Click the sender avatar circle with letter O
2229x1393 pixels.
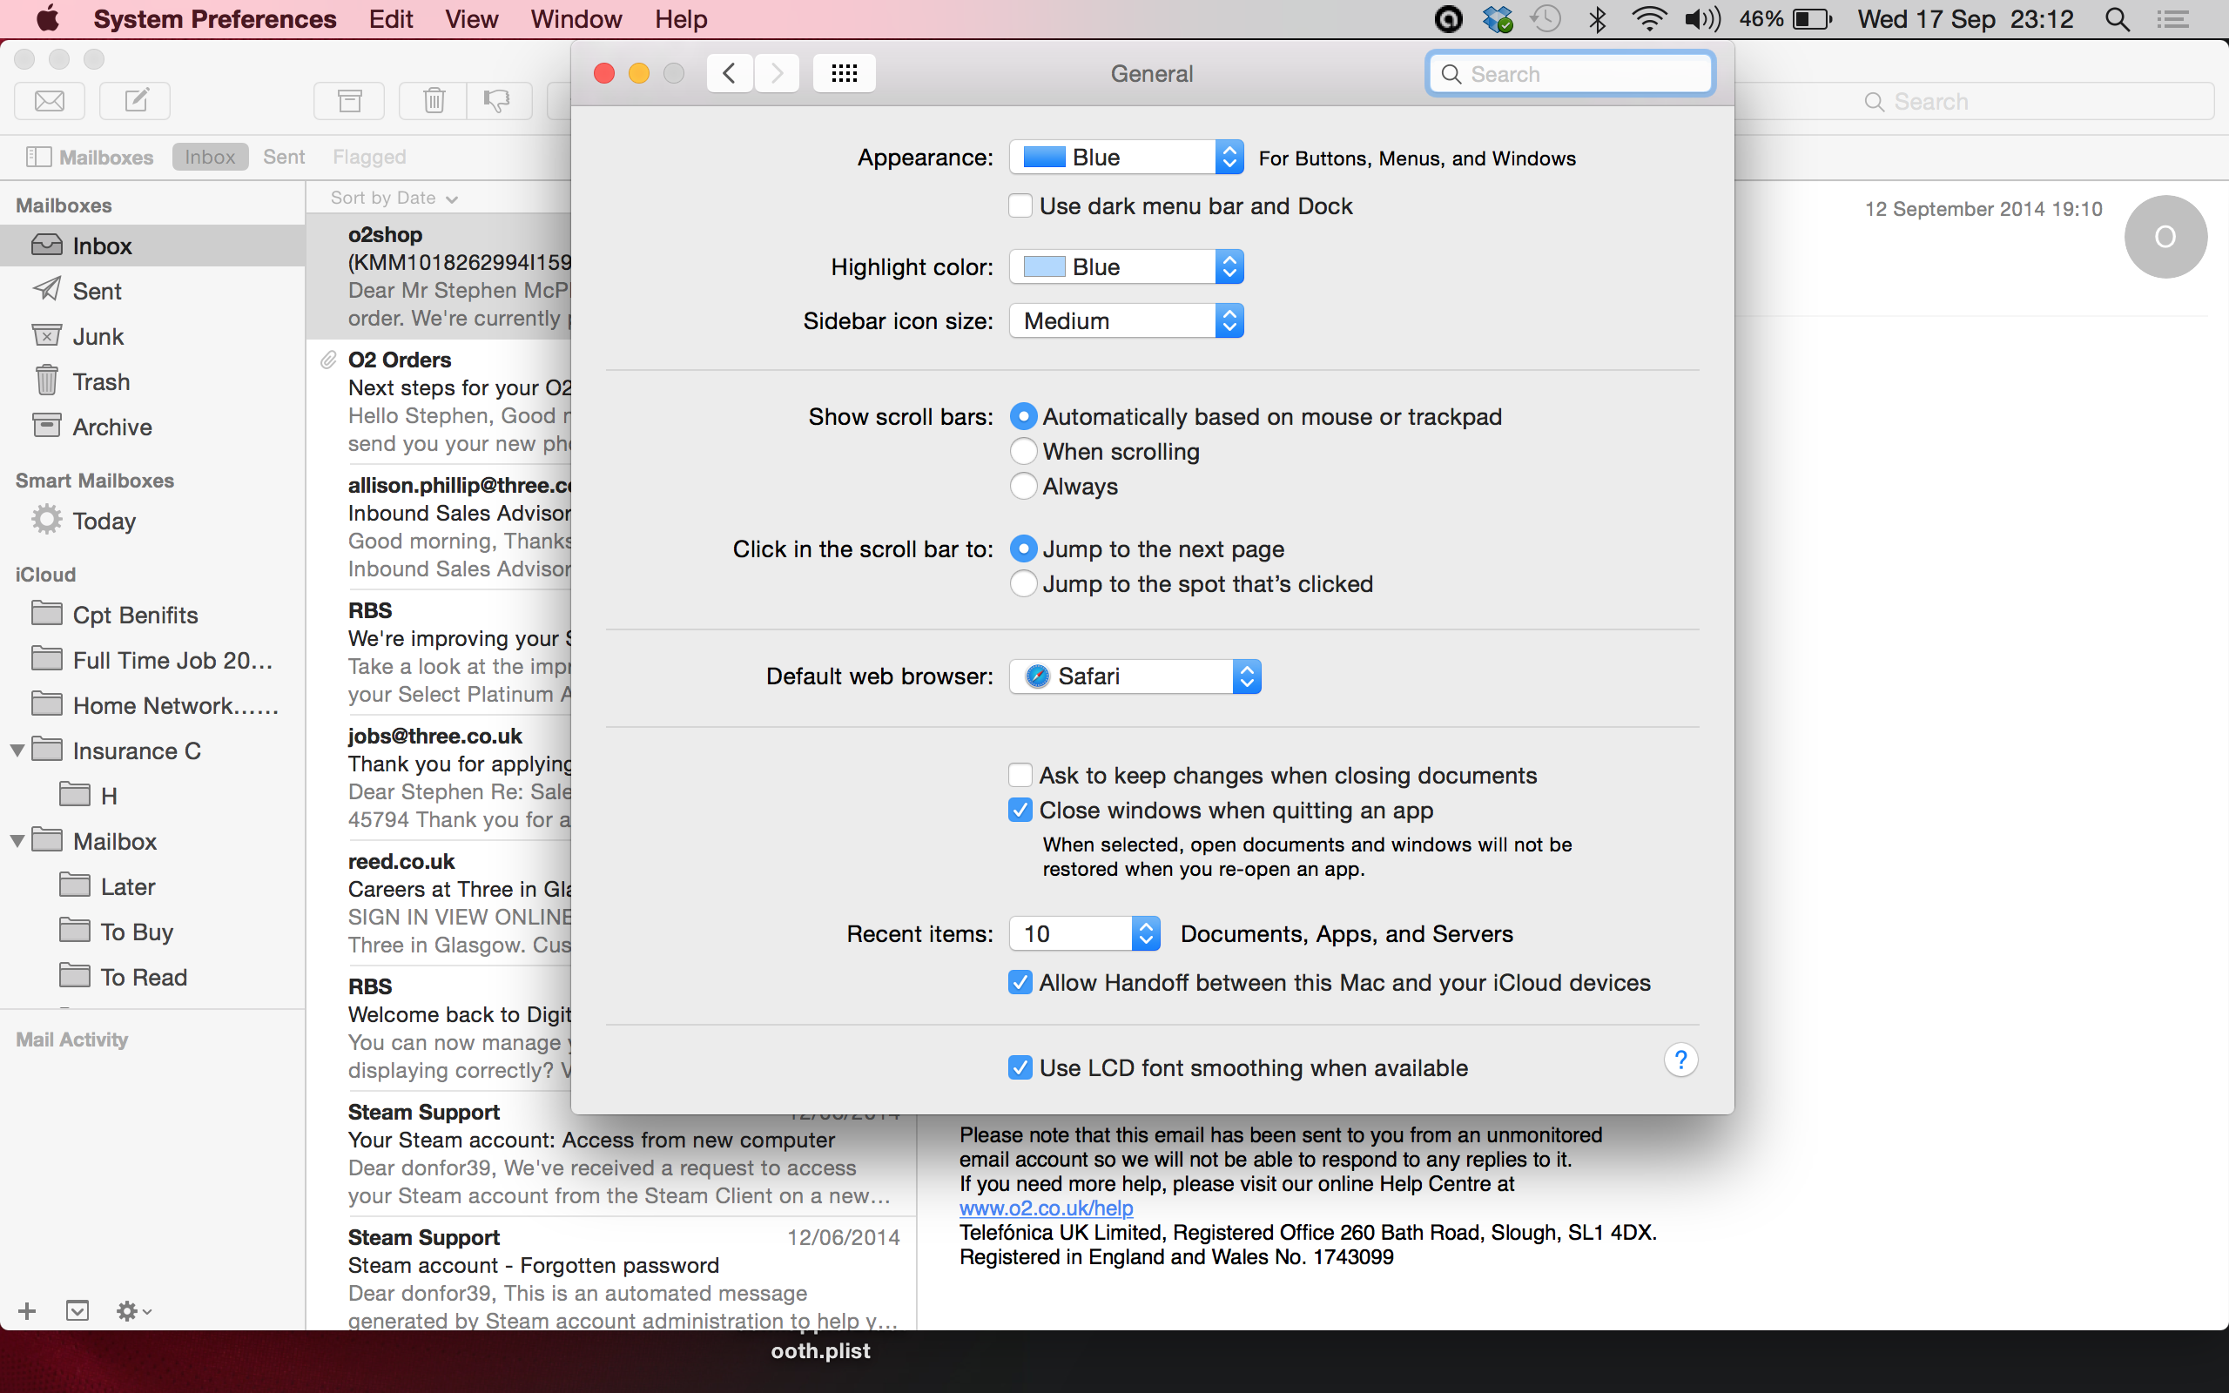2165,237
